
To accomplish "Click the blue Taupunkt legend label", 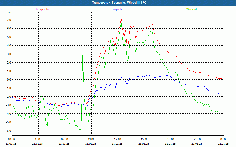I will tap(117, 9).
